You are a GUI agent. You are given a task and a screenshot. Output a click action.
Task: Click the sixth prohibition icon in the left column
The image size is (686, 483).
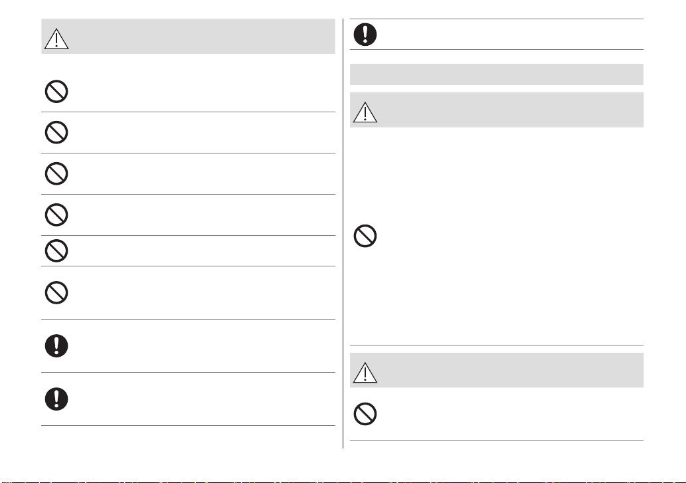coord(56,293)
